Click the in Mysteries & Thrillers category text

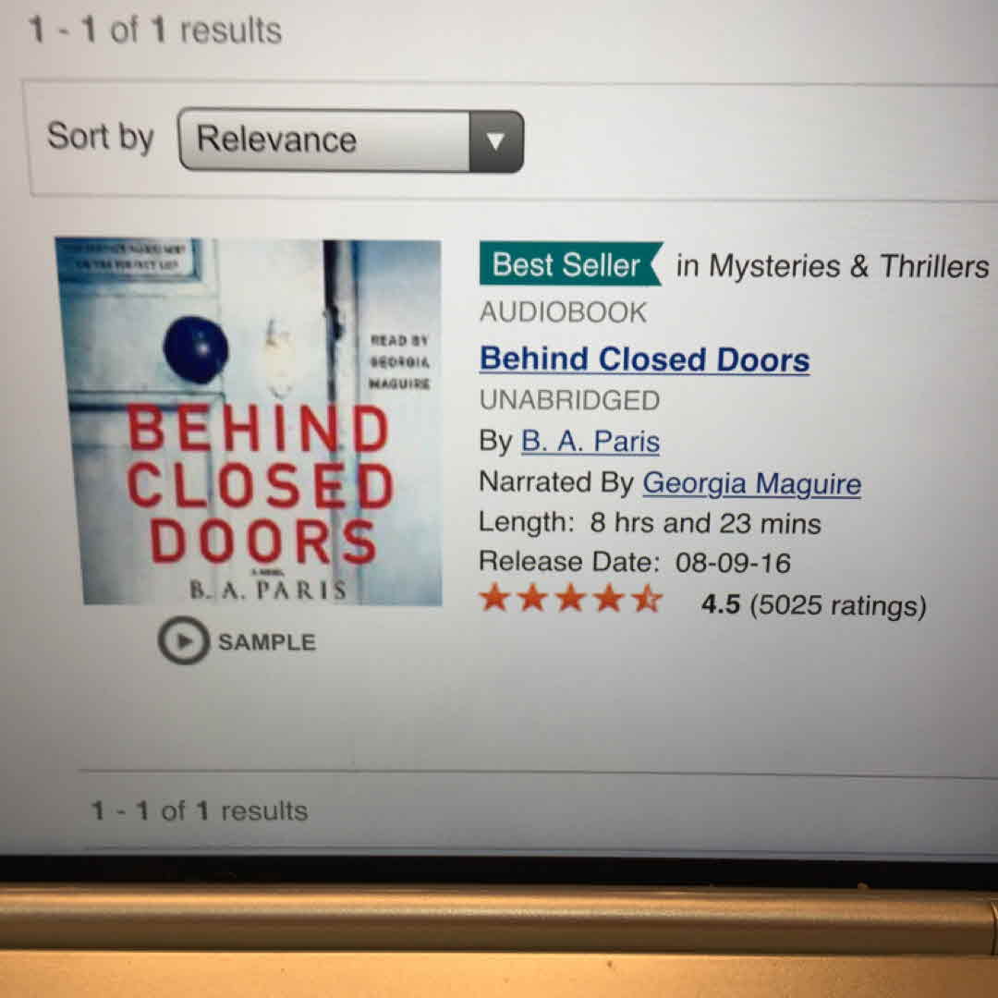833,266
